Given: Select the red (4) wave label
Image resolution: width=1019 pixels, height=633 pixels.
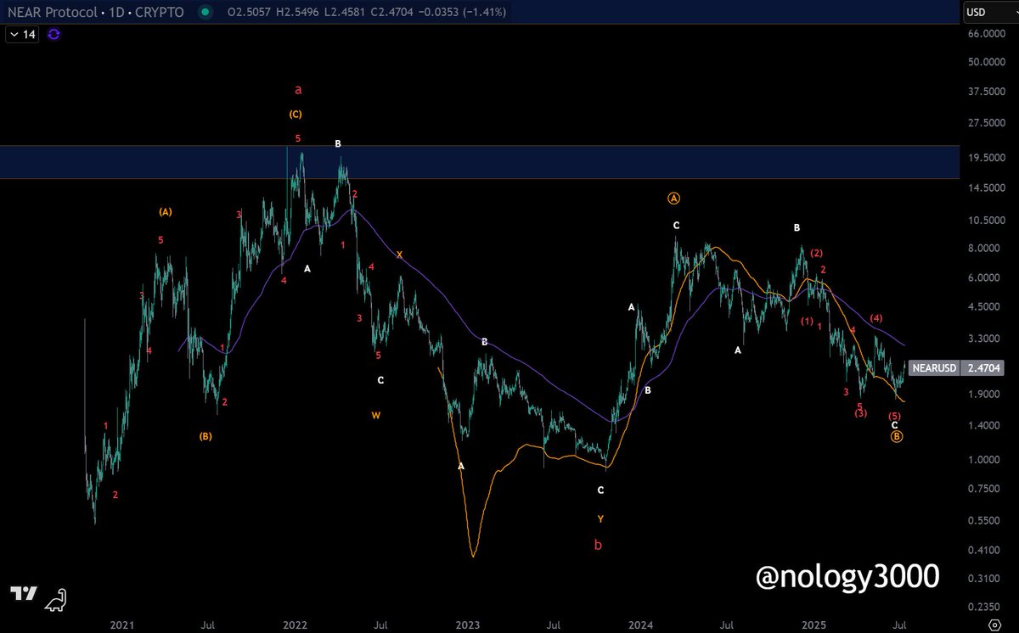Looking at the screenshot, I should coord(876,317).
